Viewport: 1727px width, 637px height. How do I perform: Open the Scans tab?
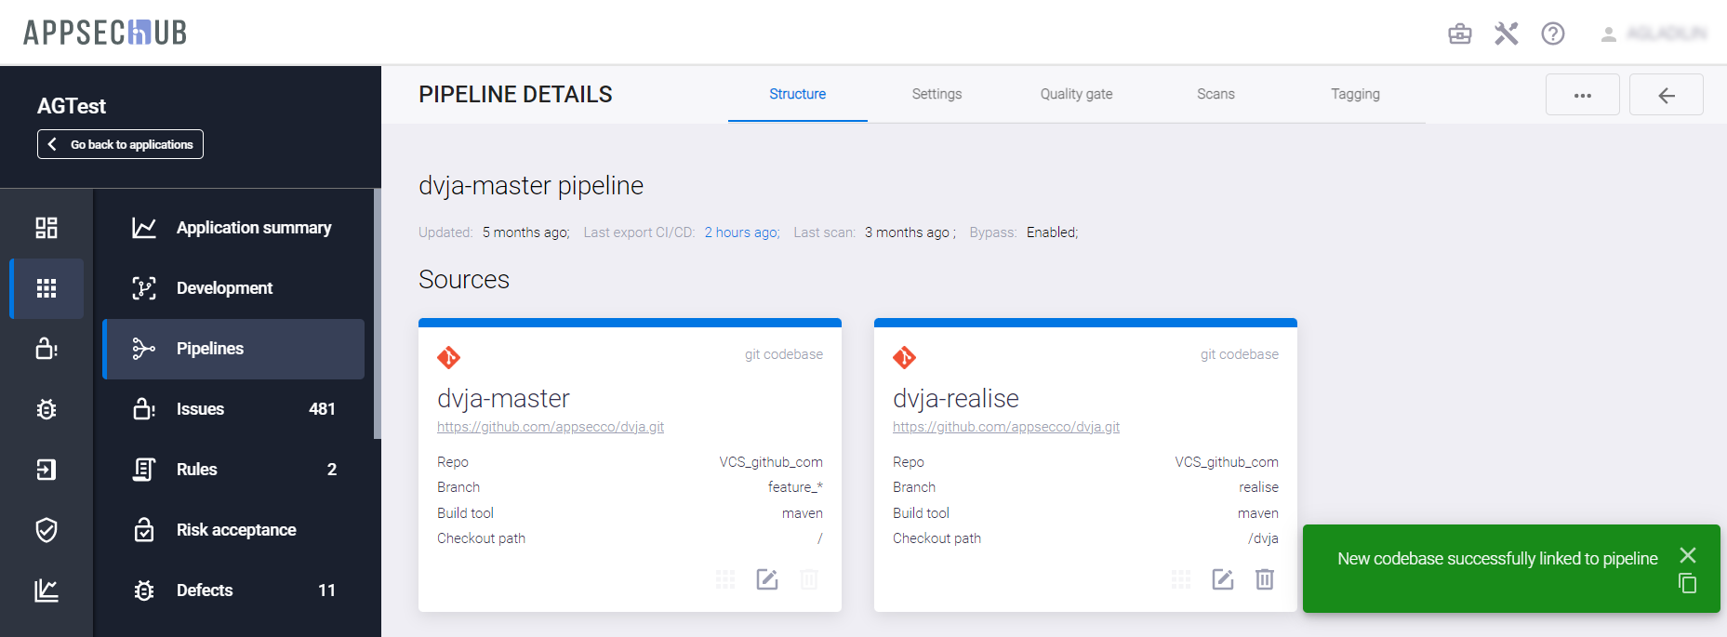tap(1216, 94)
